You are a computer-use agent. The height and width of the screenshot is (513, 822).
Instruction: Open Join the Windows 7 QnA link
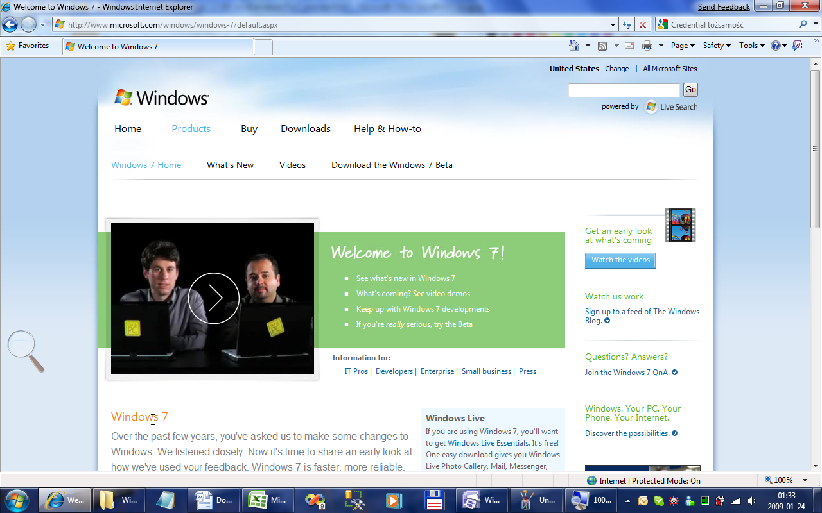coord(631,373)
